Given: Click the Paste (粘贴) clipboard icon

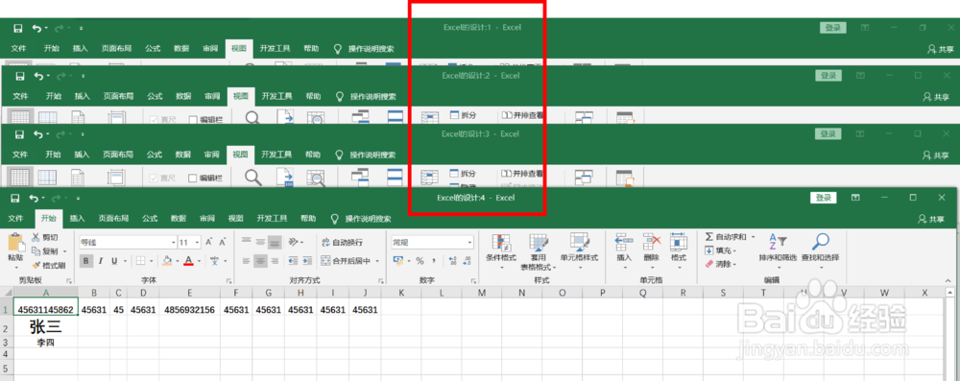Looking at the screenshot, I should tap(16, 244).
